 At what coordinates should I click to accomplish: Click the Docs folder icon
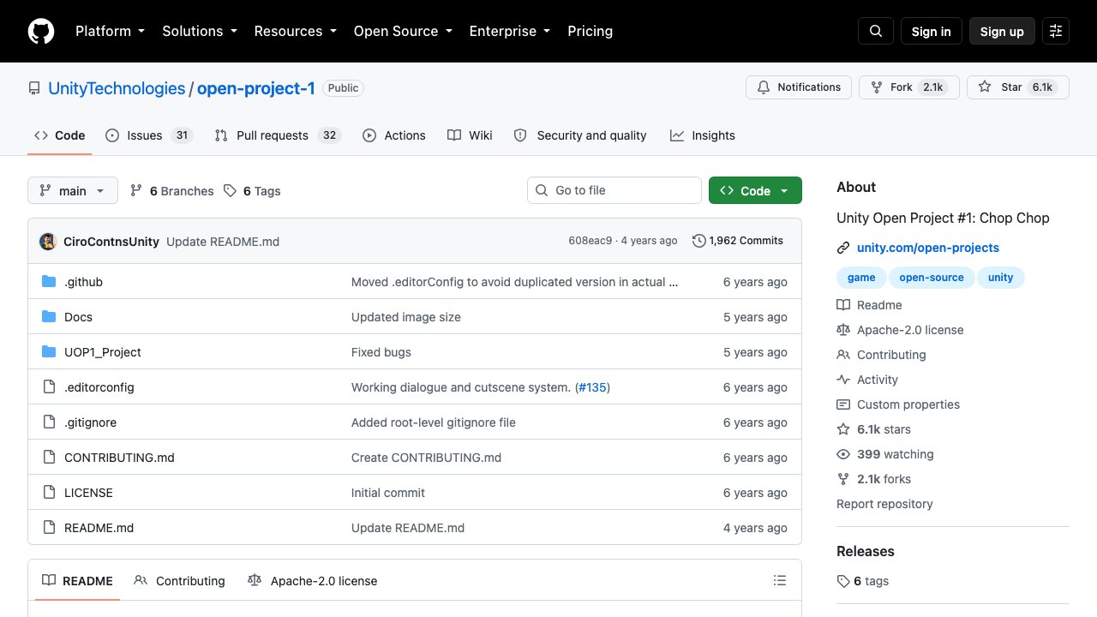point(49,317)
